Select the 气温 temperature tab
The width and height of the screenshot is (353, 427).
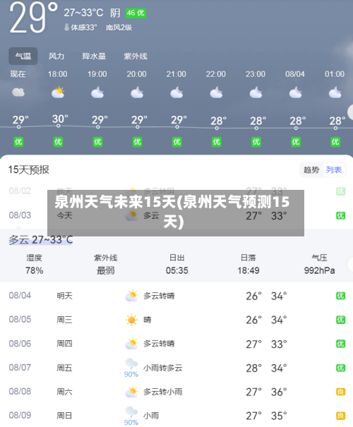pos(23,56)
